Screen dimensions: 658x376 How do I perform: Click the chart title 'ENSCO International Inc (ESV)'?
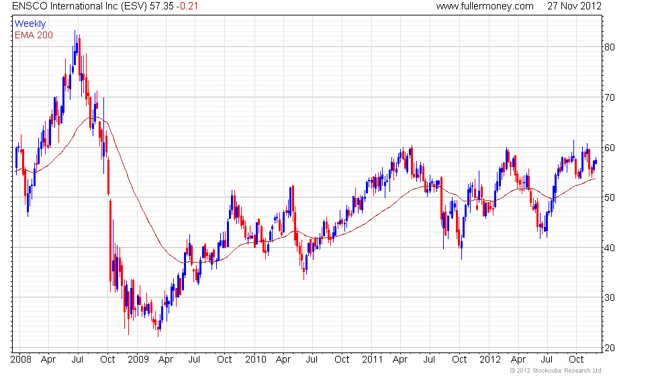click(x=80, y=6)
